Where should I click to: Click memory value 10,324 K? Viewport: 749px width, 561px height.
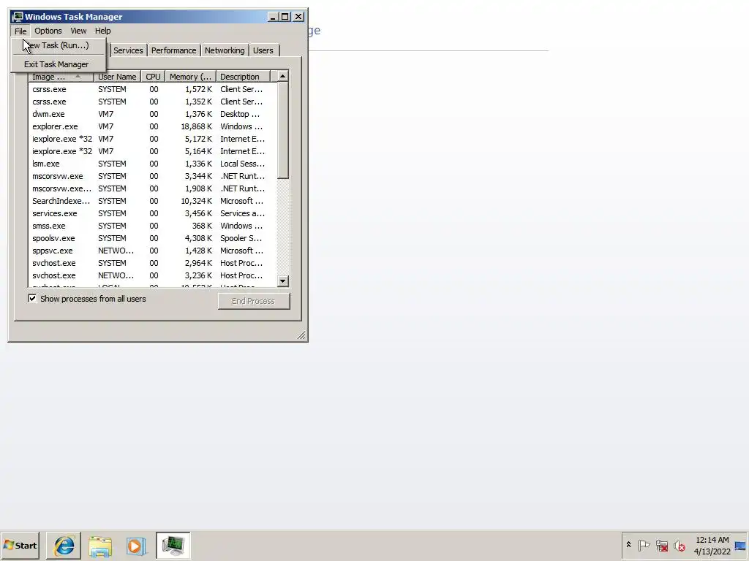(x=196, y=201)
